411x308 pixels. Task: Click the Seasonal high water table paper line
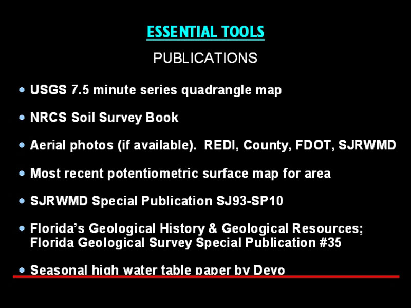click(157, 269)
